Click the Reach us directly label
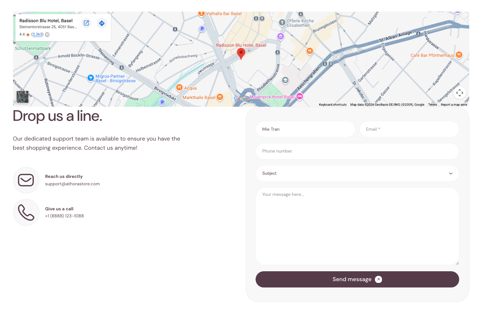Screen dimensions: 484x316 (x=64, y=176)
